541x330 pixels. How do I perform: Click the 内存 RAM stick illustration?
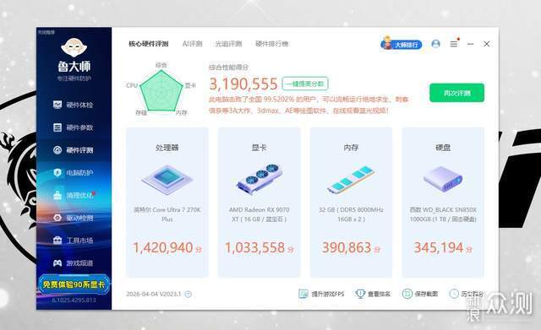(x=351, y=180)
